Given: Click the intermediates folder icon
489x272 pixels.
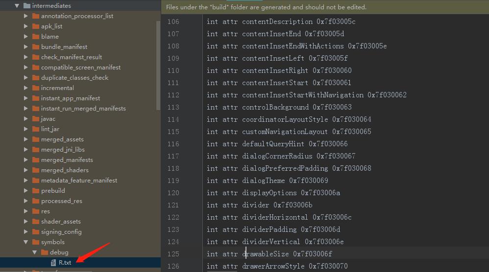Looking at the screenshot, I should [27, 5].
